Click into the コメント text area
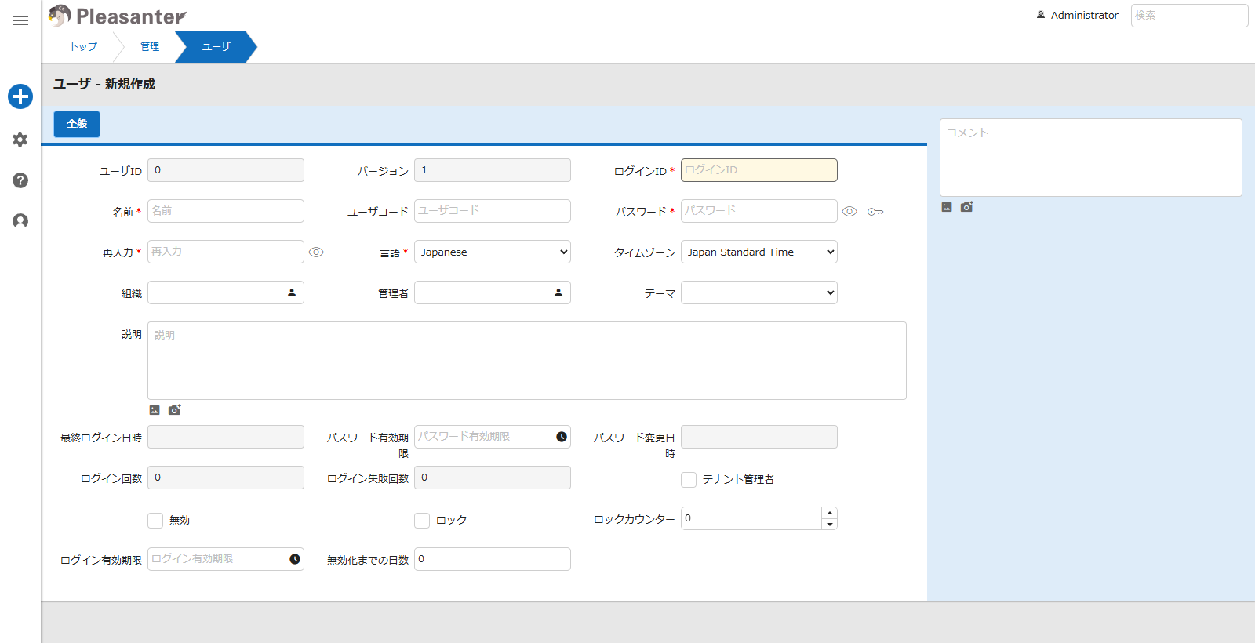The width and height of the screenshot is (1255, 643). (x=1091, y=158)
